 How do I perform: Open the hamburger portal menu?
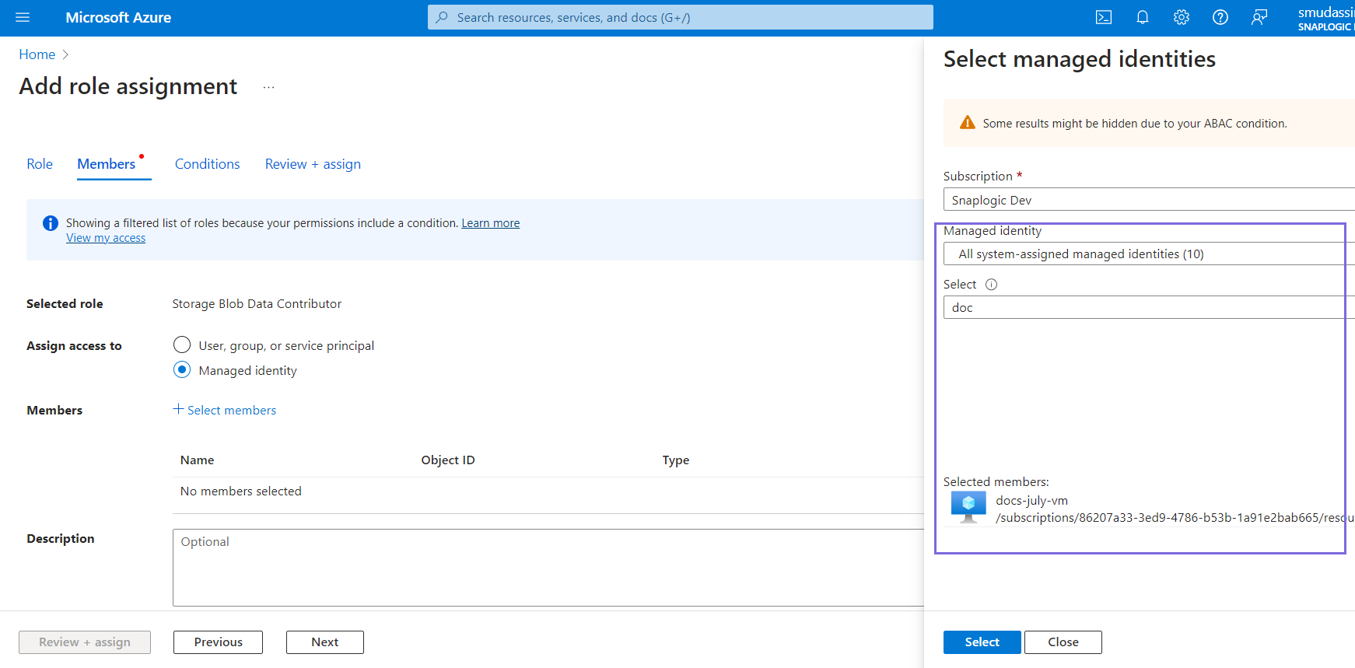pyautogui.click(x=23, y=17)
